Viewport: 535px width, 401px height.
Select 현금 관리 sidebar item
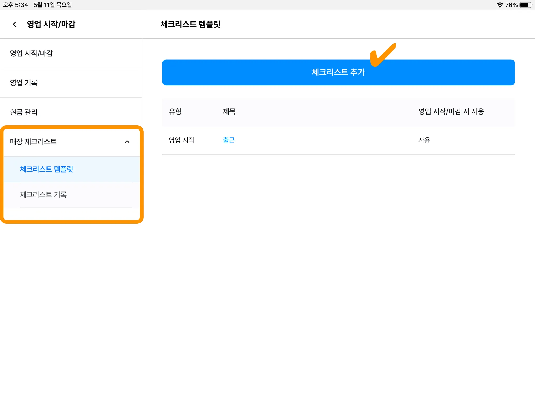pyautogui.click(x=24, y=112)
